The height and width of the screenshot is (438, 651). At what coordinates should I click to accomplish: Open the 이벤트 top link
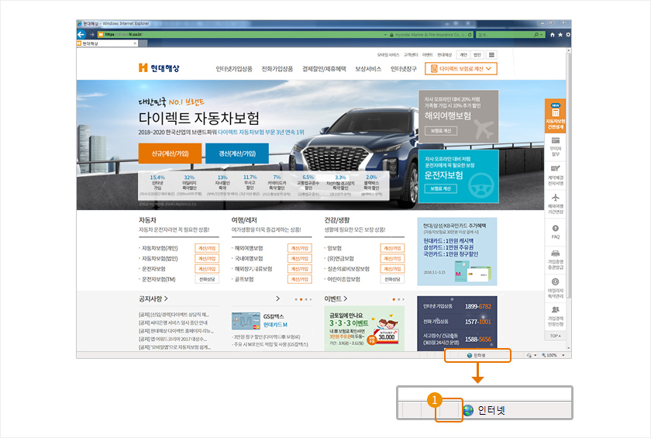pyautogui.click(x=427, y=55)
